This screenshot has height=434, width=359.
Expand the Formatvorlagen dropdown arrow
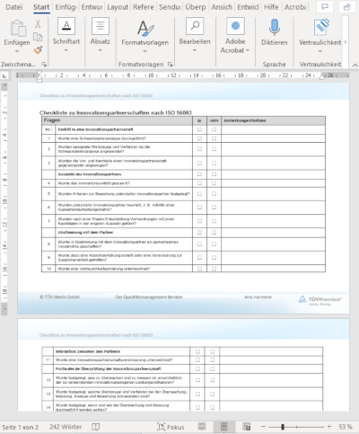[x=144, y=51]
